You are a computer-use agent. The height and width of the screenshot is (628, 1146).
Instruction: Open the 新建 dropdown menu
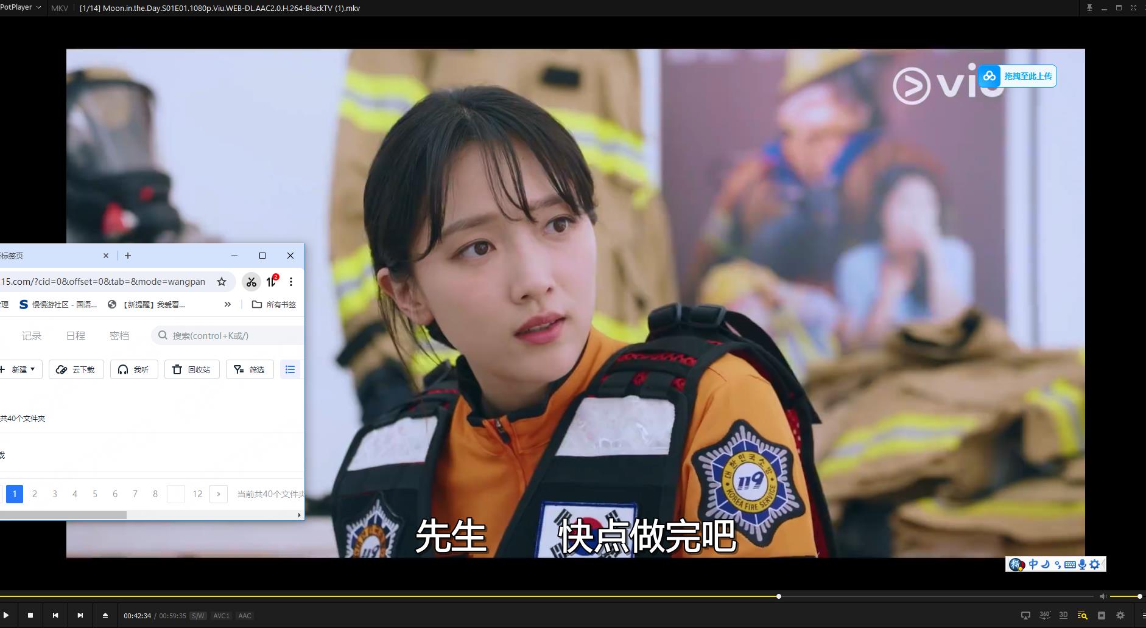click(x=21, y=369)
